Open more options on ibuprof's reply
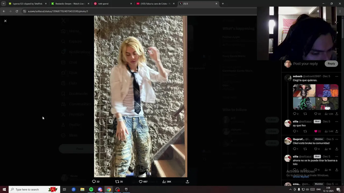This screenshot has height=193, width=344. coord(336,139)
